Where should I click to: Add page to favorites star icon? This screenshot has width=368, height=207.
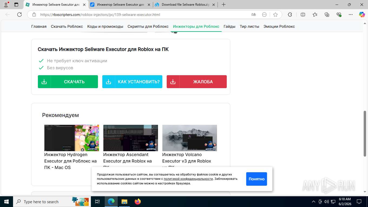tap(275, 15)
